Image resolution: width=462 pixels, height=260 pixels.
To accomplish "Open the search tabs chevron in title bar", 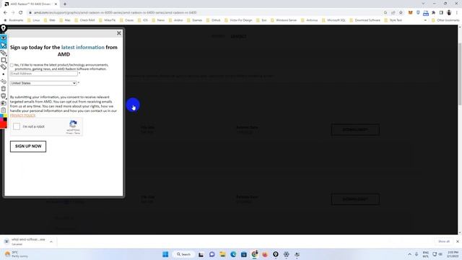I will (x=423, y=4).
